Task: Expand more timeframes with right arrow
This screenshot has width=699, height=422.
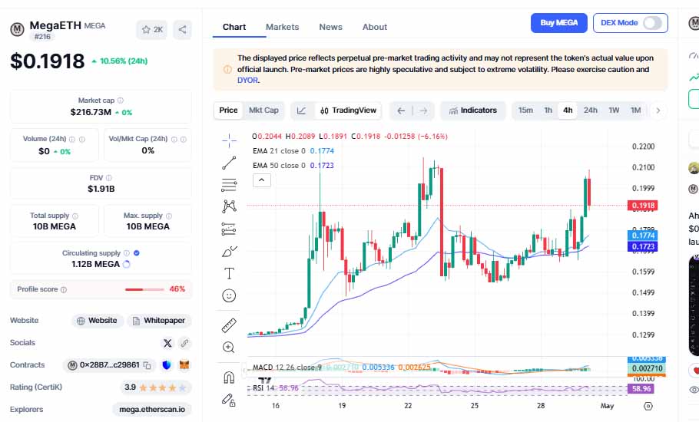Action: pyautogui.click(x=658, y=110)
